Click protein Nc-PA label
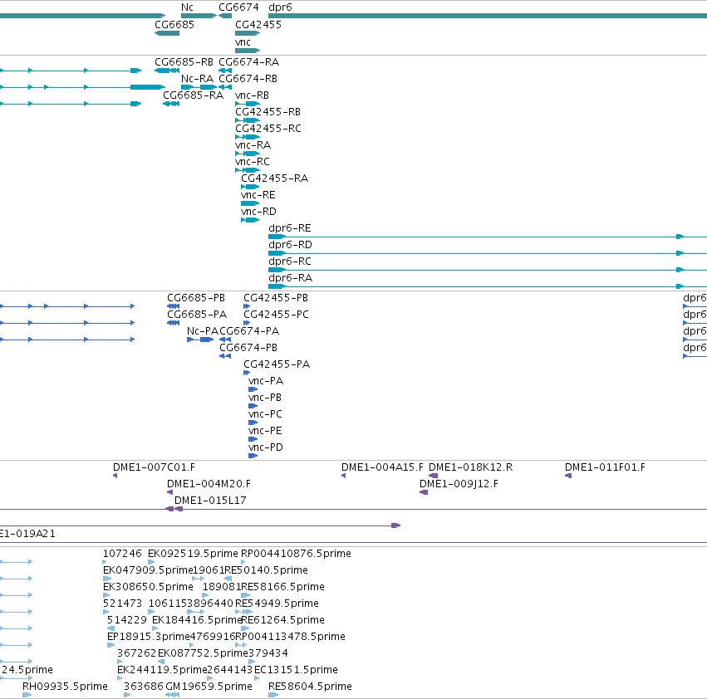 [x=203, y=331]
